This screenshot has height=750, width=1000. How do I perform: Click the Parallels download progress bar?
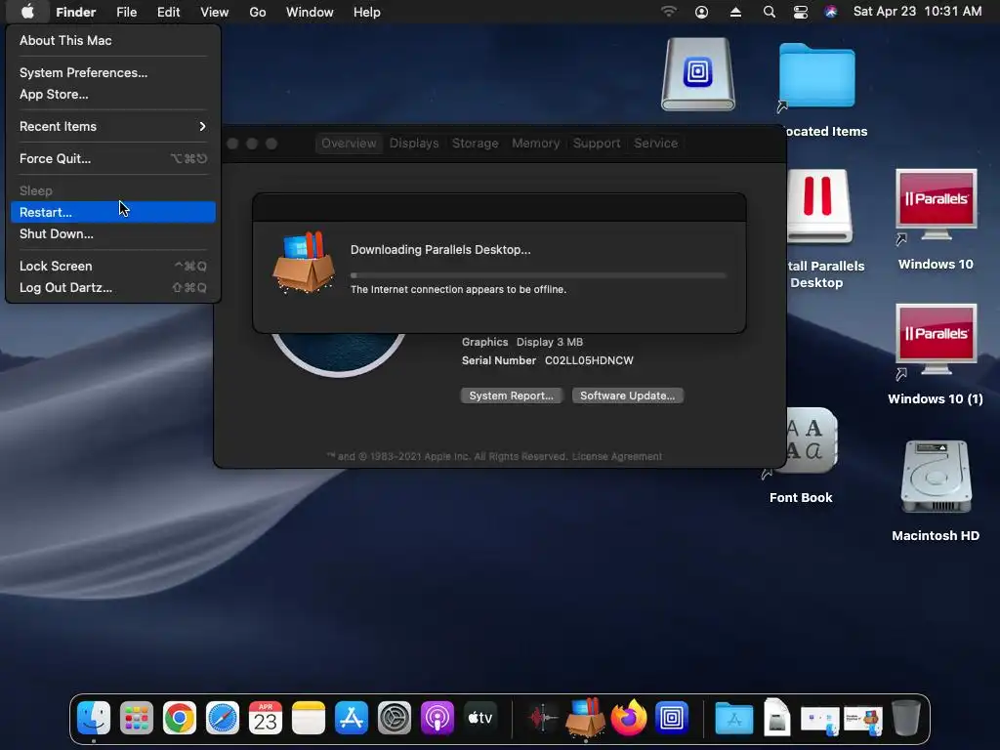coord(538,275)
